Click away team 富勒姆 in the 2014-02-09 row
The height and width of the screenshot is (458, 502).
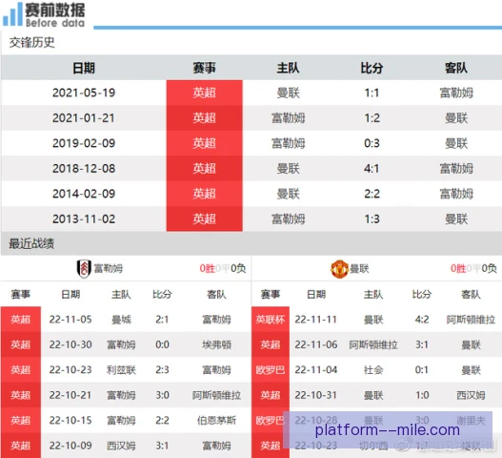456,194
